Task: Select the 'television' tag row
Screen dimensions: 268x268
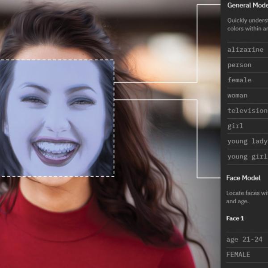Action: [x=247, y=111]
